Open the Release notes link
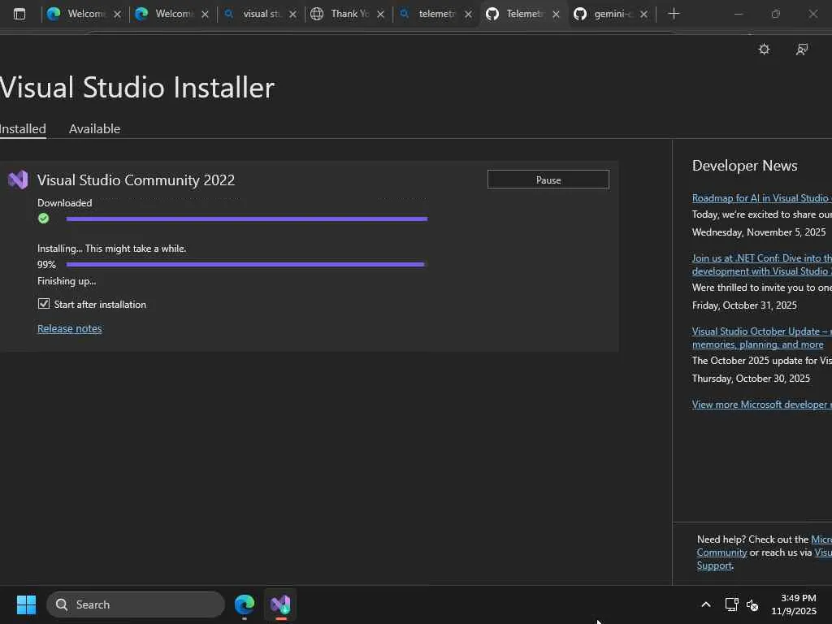The height and width of the screenshot is (624, 832). (70, 328)
